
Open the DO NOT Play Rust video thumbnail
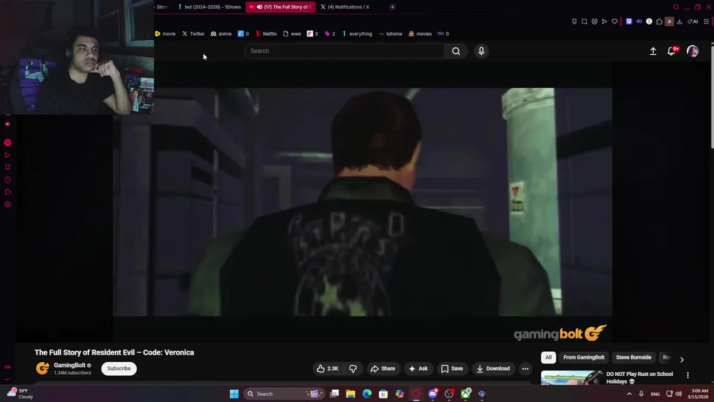pyautogui.click(x=572, y=378)
